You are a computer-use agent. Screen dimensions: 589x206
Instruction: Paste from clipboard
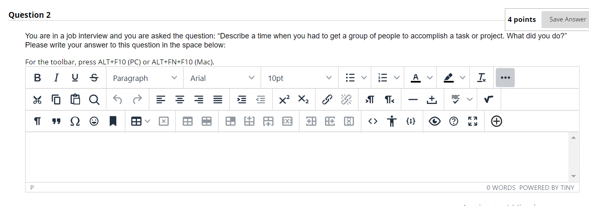pos(75,99)
